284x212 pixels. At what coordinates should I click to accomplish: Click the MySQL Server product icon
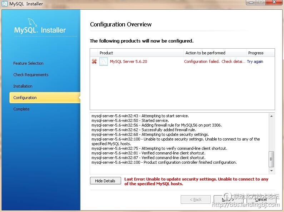(104, 61)
